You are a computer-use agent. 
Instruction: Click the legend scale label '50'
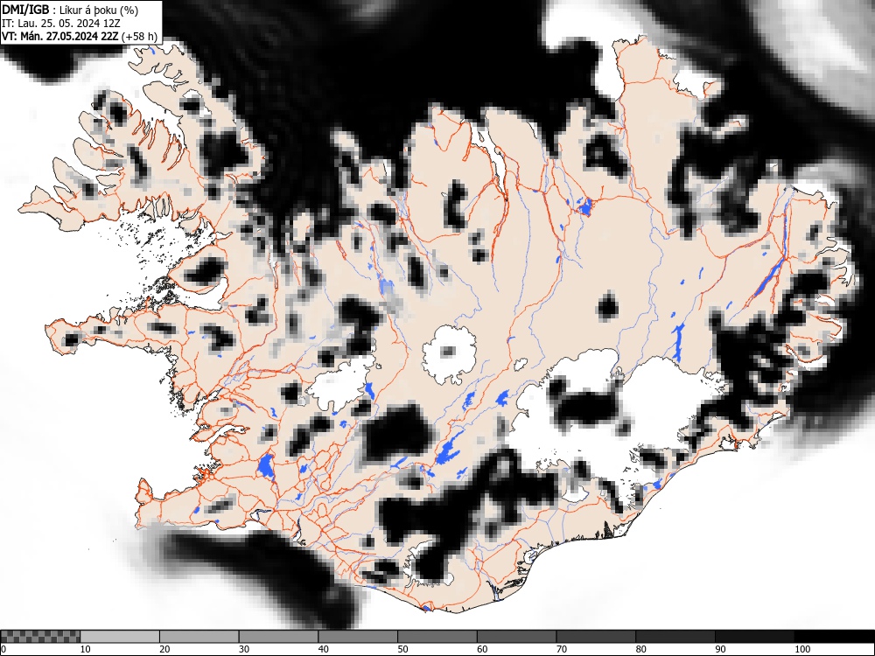tap(402, 649)
